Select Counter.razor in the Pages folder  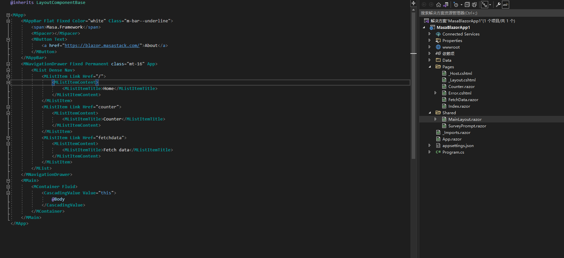(x=461, y=87)
